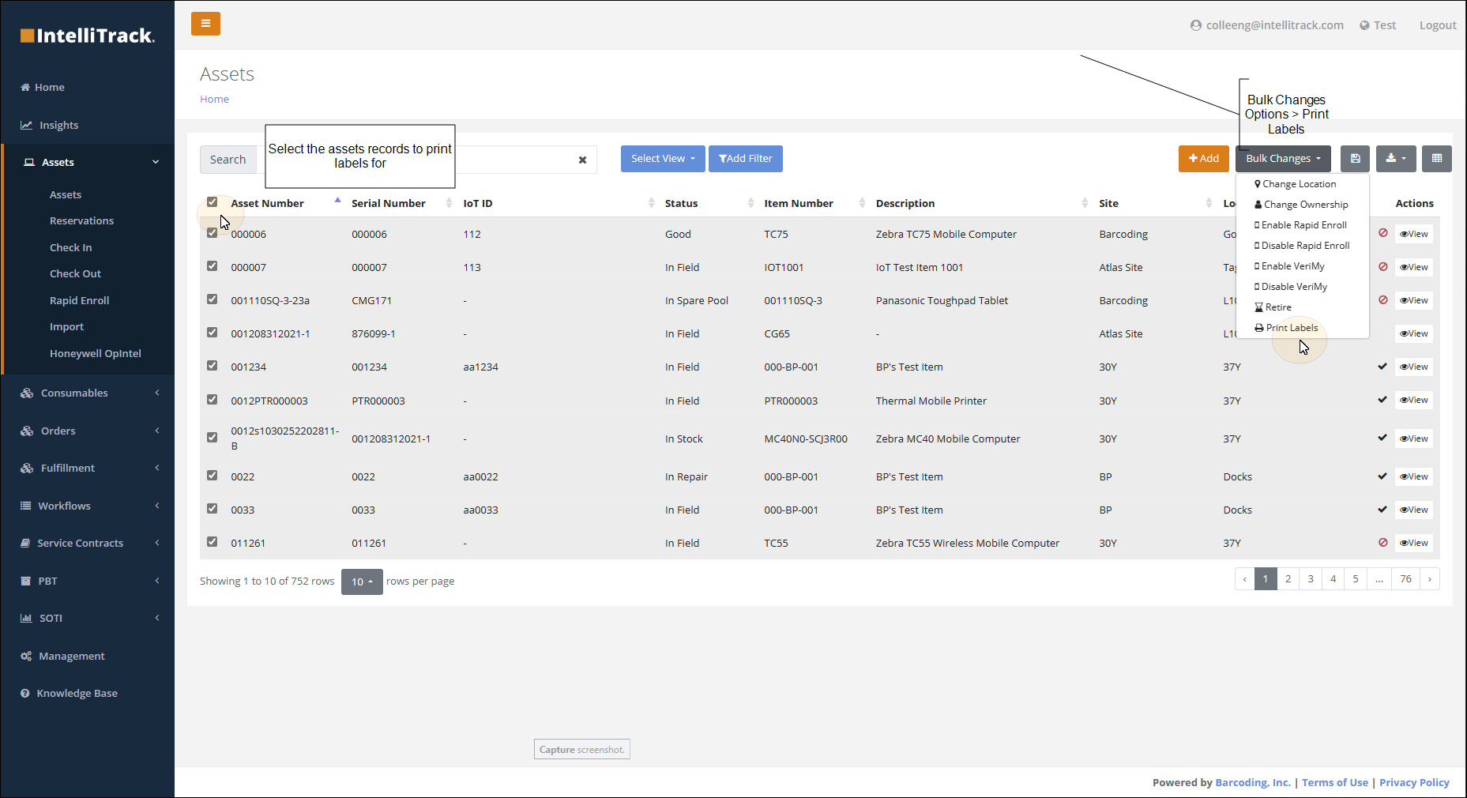The image size is (1467, 798).
Task: Click the check mark icon for asset 0022
Action: point(1382,476)
